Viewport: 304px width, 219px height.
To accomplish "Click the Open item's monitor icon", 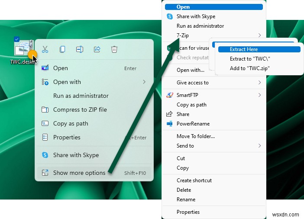I will (45, 68).
